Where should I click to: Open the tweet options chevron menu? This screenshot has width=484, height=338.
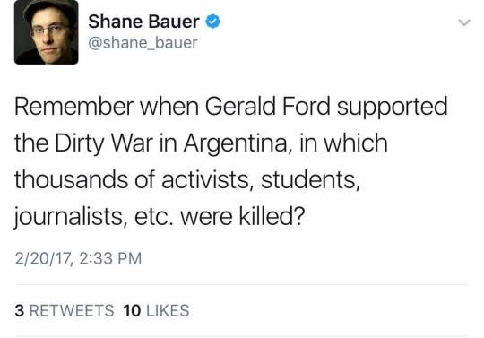(464, 22)
